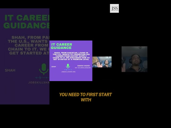Click the yellow caption YOU NEED TO FIRST START WITH
This screenshot has width=171, height=128.
85,97
